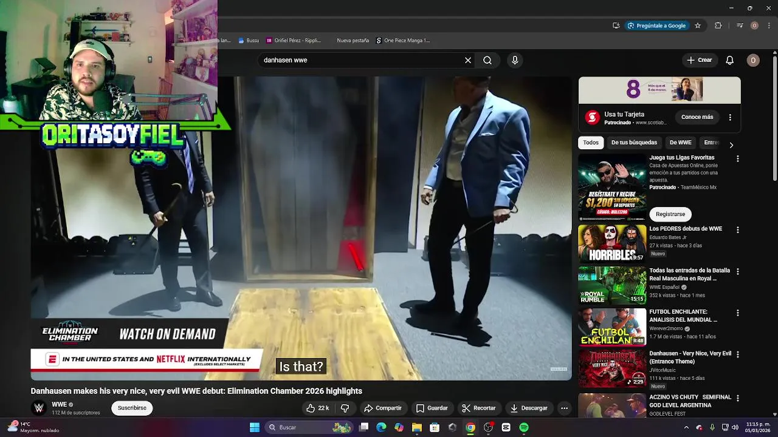This screenshot has width=778, height=437.
Task: Open CapCut from the taskbar
Action: 506,427
